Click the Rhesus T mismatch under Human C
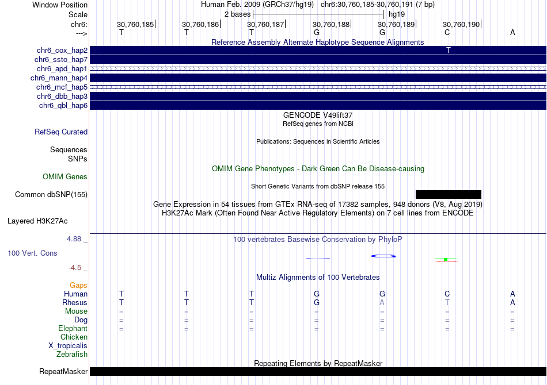 [x=447, y=302]
